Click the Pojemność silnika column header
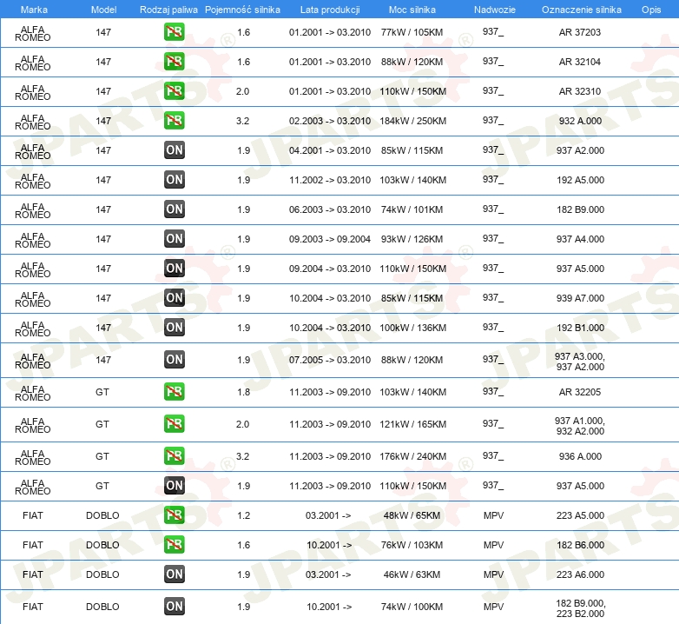This screenshot has height=624, width=679. [x=242, y=10]
